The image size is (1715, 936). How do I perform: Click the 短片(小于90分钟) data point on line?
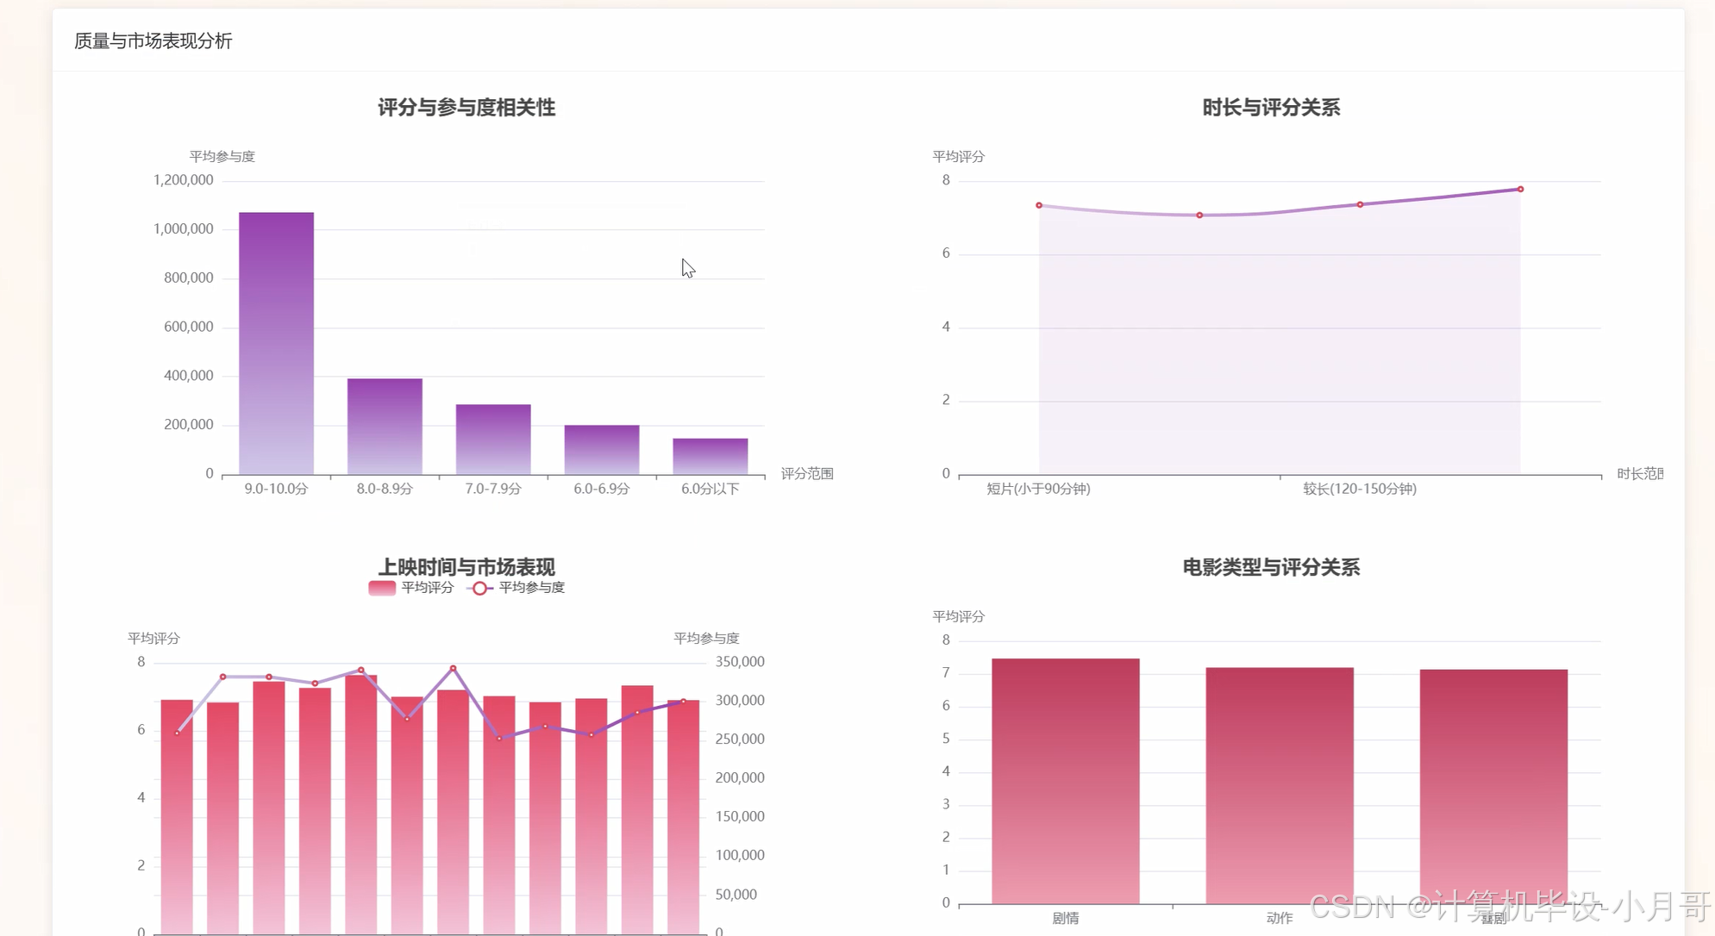(x=1039, y=205)
